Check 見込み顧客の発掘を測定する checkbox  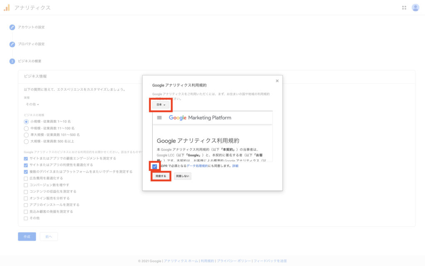(x=26, y=212)
